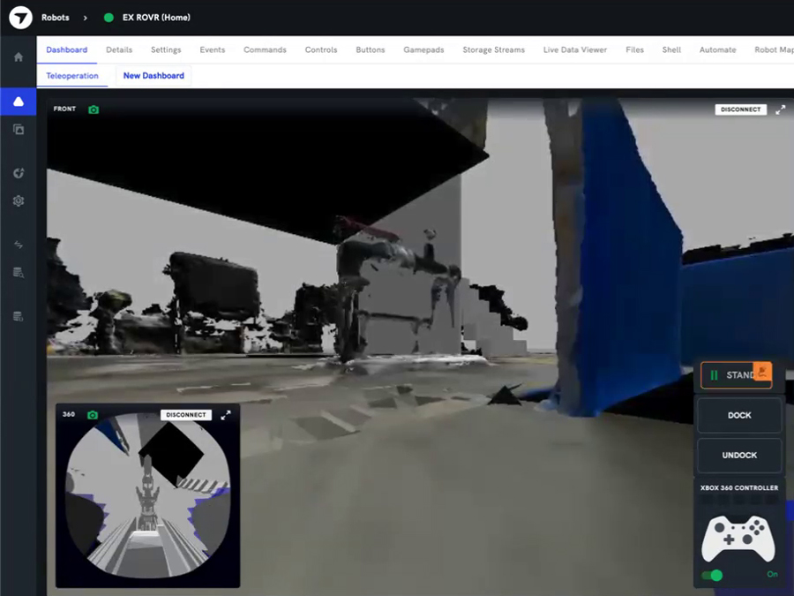Viewport: 794px width, 596px height.
Task: Click the EX ROVR (Home) breadcrumb link
Action: pyautogui.click(x=157, y=17)
